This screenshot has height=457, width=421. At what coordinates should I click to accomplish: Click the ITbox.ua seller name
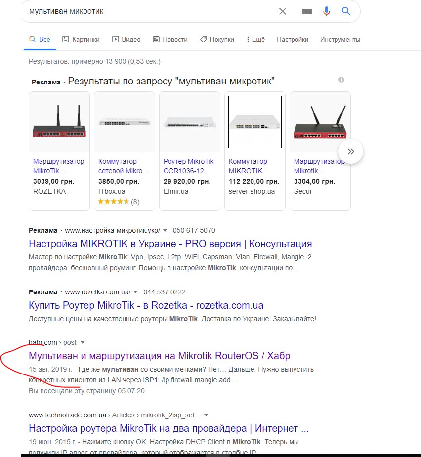coord(112,192)
